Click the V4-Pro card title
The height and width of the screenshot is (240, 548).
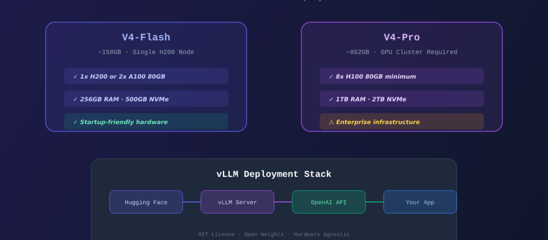pos(401,37)
